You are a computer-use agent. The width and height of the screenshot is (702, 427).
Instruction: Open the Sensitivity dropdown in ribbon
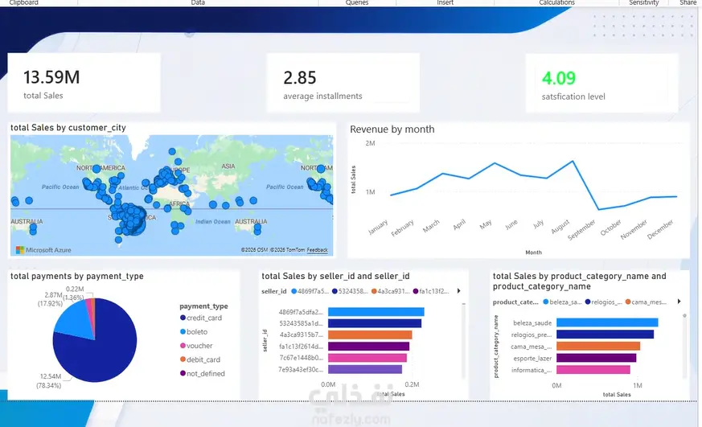(x=644, y=2)
